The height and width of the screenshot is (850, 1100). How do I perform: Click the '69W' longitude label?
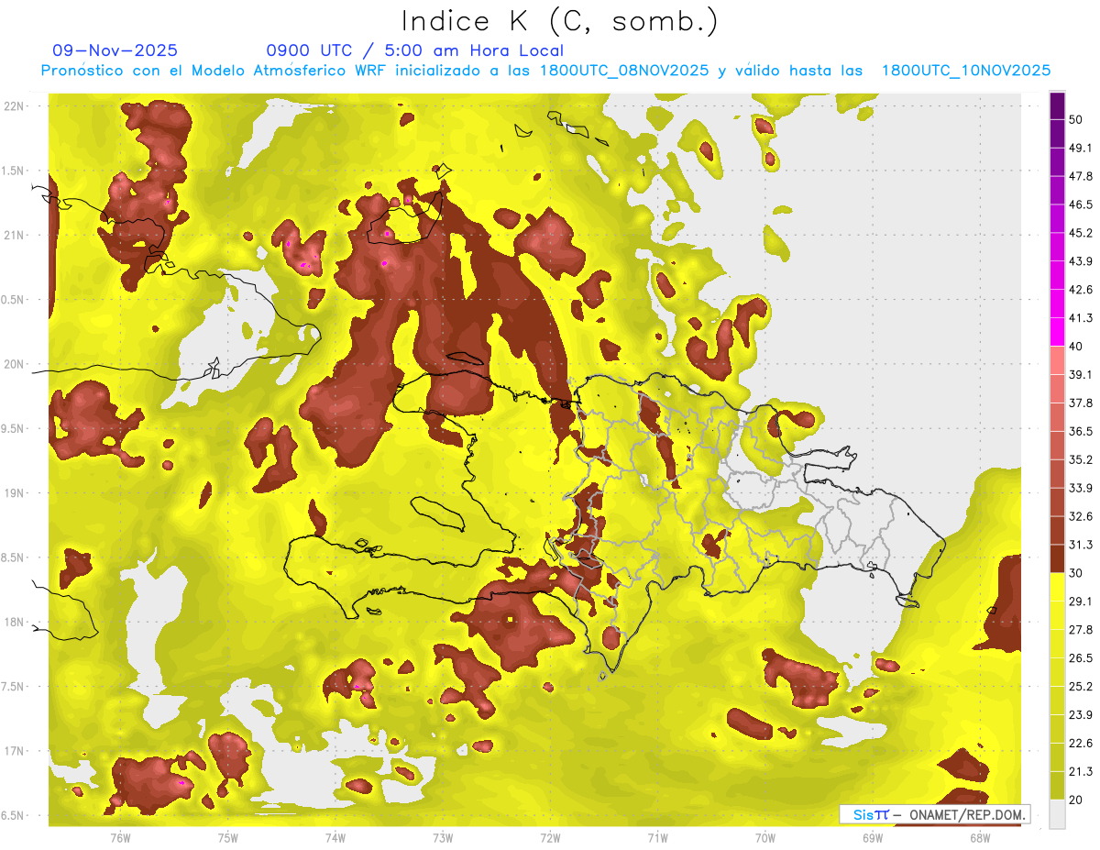pyautogui.click(x=873, y=838)
